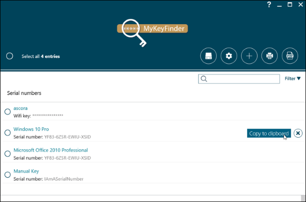Image resolution: width=306 pixels, height=202 pixels.
Task: Click Windows 10 Pro serial YF83-6ZSR-EWIU-XSID
Action: click(x=67, y=137)
